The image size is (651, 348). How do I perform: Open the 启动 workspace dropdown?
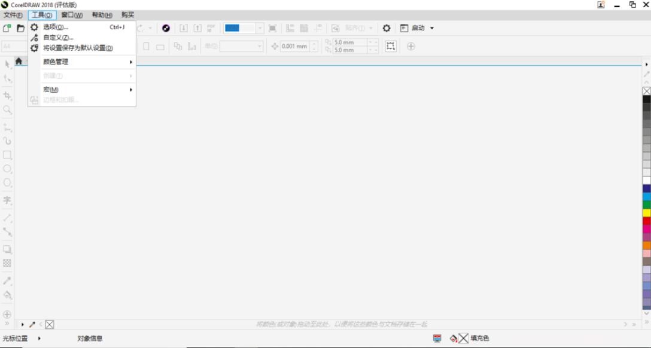(432, 28)
